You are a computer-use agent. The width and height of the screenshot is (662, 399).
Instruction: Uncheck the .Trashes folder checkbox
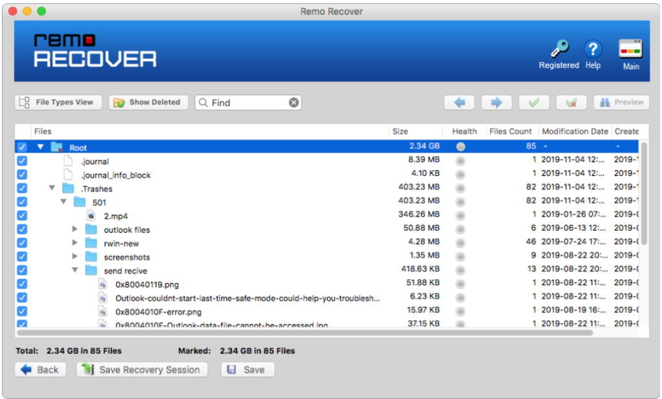pos(21,188)
